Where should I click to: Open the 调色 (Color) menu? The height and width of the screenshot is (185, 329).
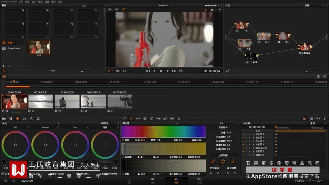pos(53,2)
